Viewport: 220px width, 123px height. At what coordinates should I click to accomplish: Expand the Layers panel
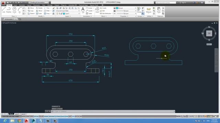[x=68, y=16]
